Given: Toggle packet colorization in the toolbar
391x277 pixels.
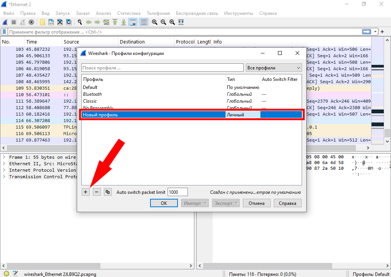Looking at the screenshot, I should [x=144, y=22].
